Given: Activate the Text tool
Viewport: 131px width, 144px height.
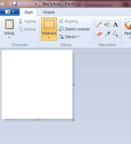Looking at the screenshot, I should pyautogui.click(x=115, y=24).
